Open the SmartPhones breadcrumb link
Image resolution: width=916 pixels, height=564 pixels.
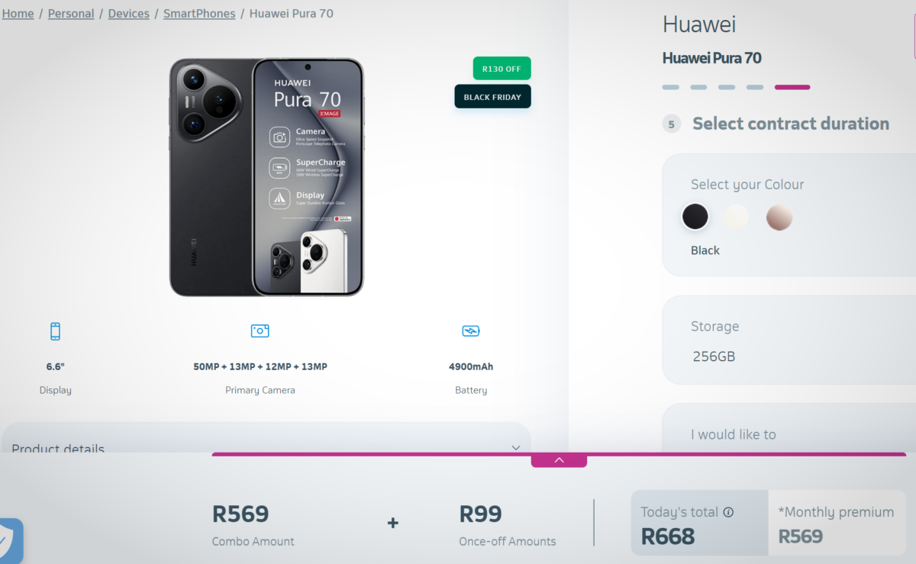tap(199, 14)
